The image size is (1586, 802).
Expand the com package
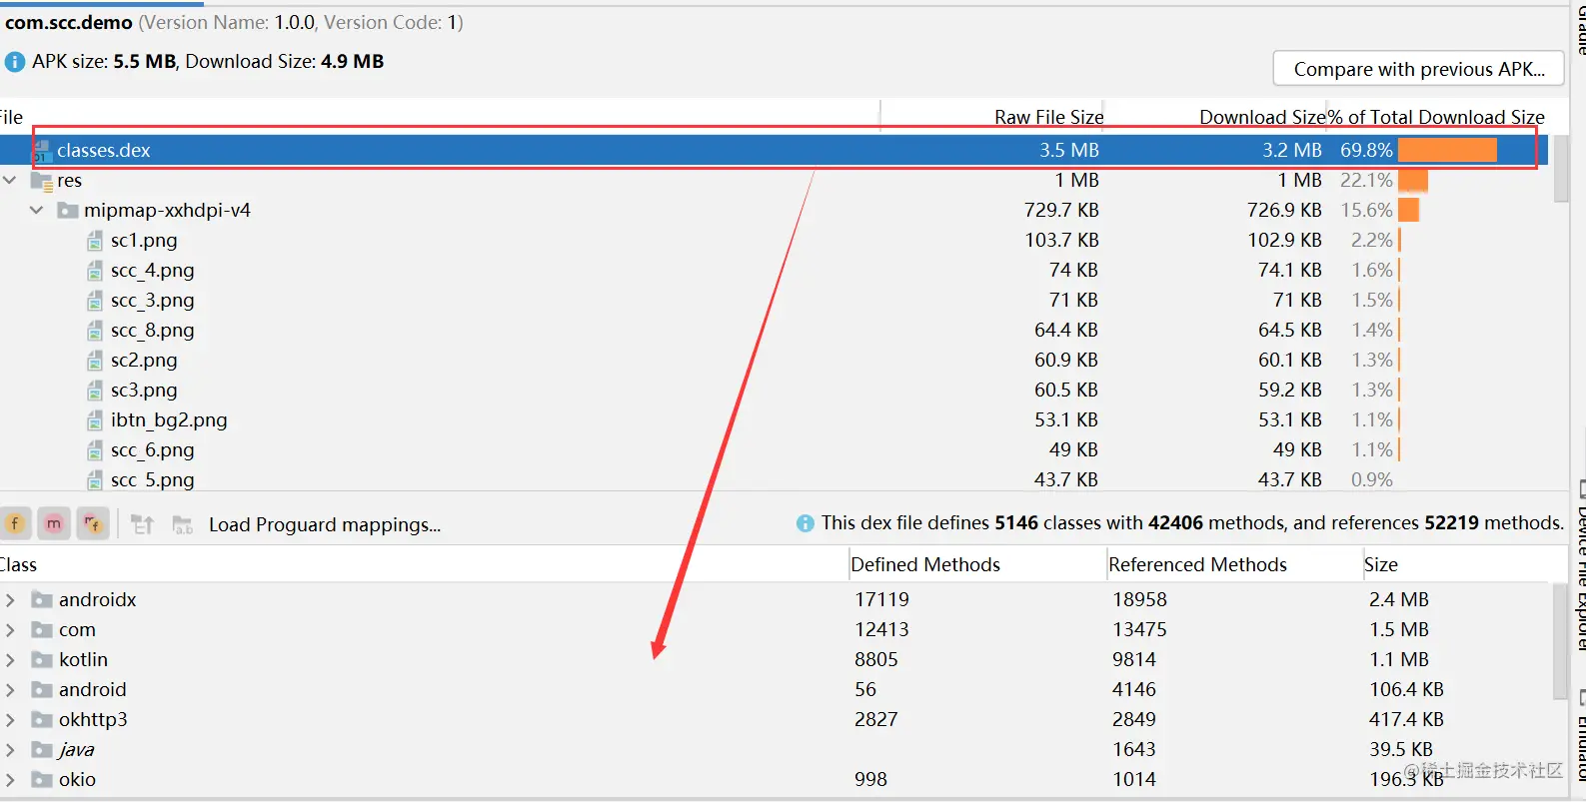pos(10,630)
